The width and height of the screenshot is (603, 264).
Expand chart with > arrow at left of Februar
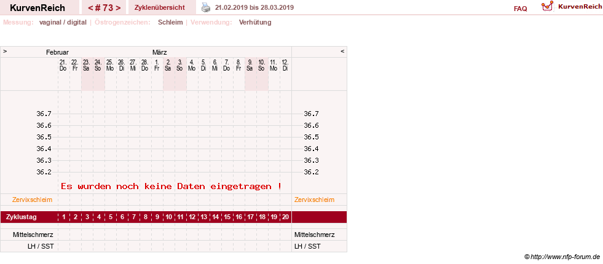coord(5,51)
